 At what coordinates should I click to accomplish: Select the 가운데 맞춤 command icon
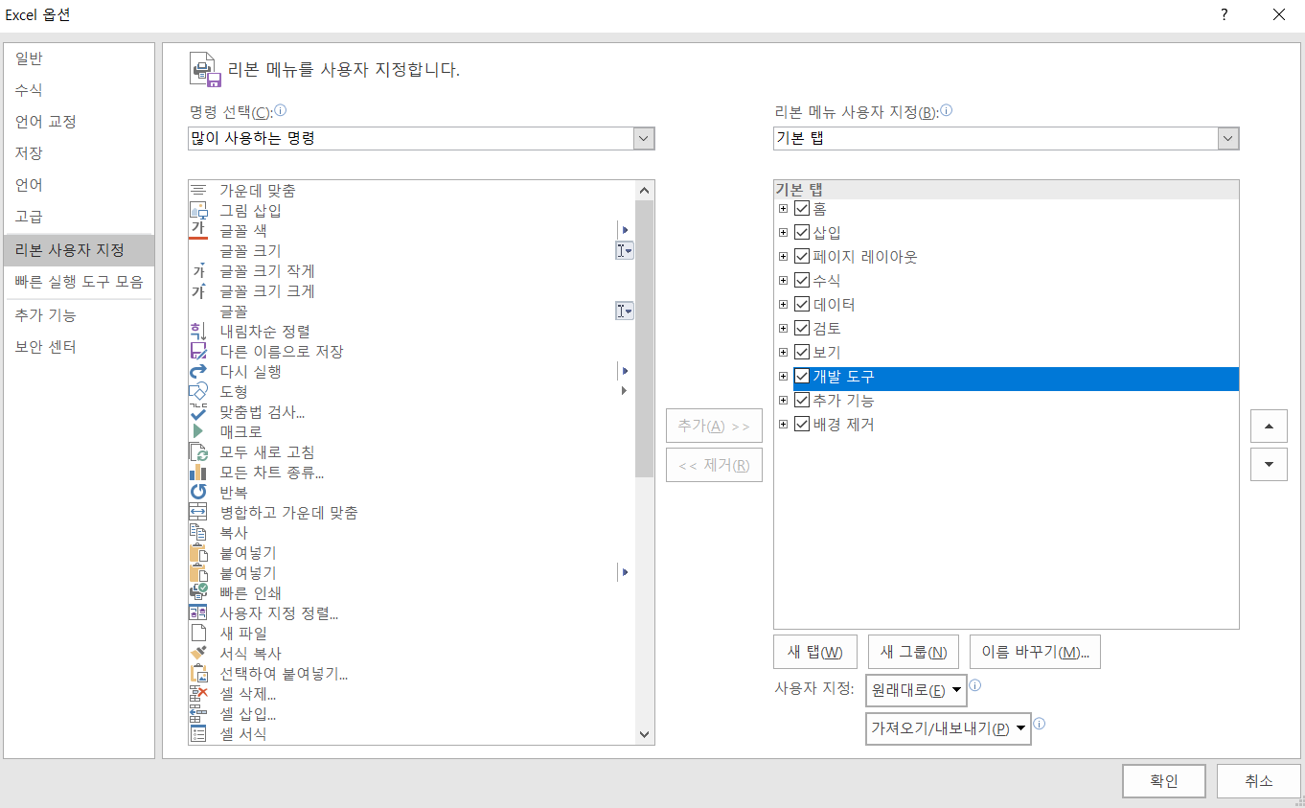(198, 191)
